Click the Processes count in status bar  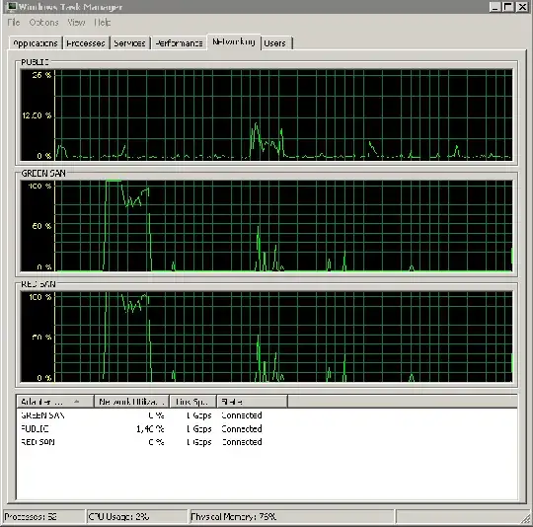(x=43, y=517)
